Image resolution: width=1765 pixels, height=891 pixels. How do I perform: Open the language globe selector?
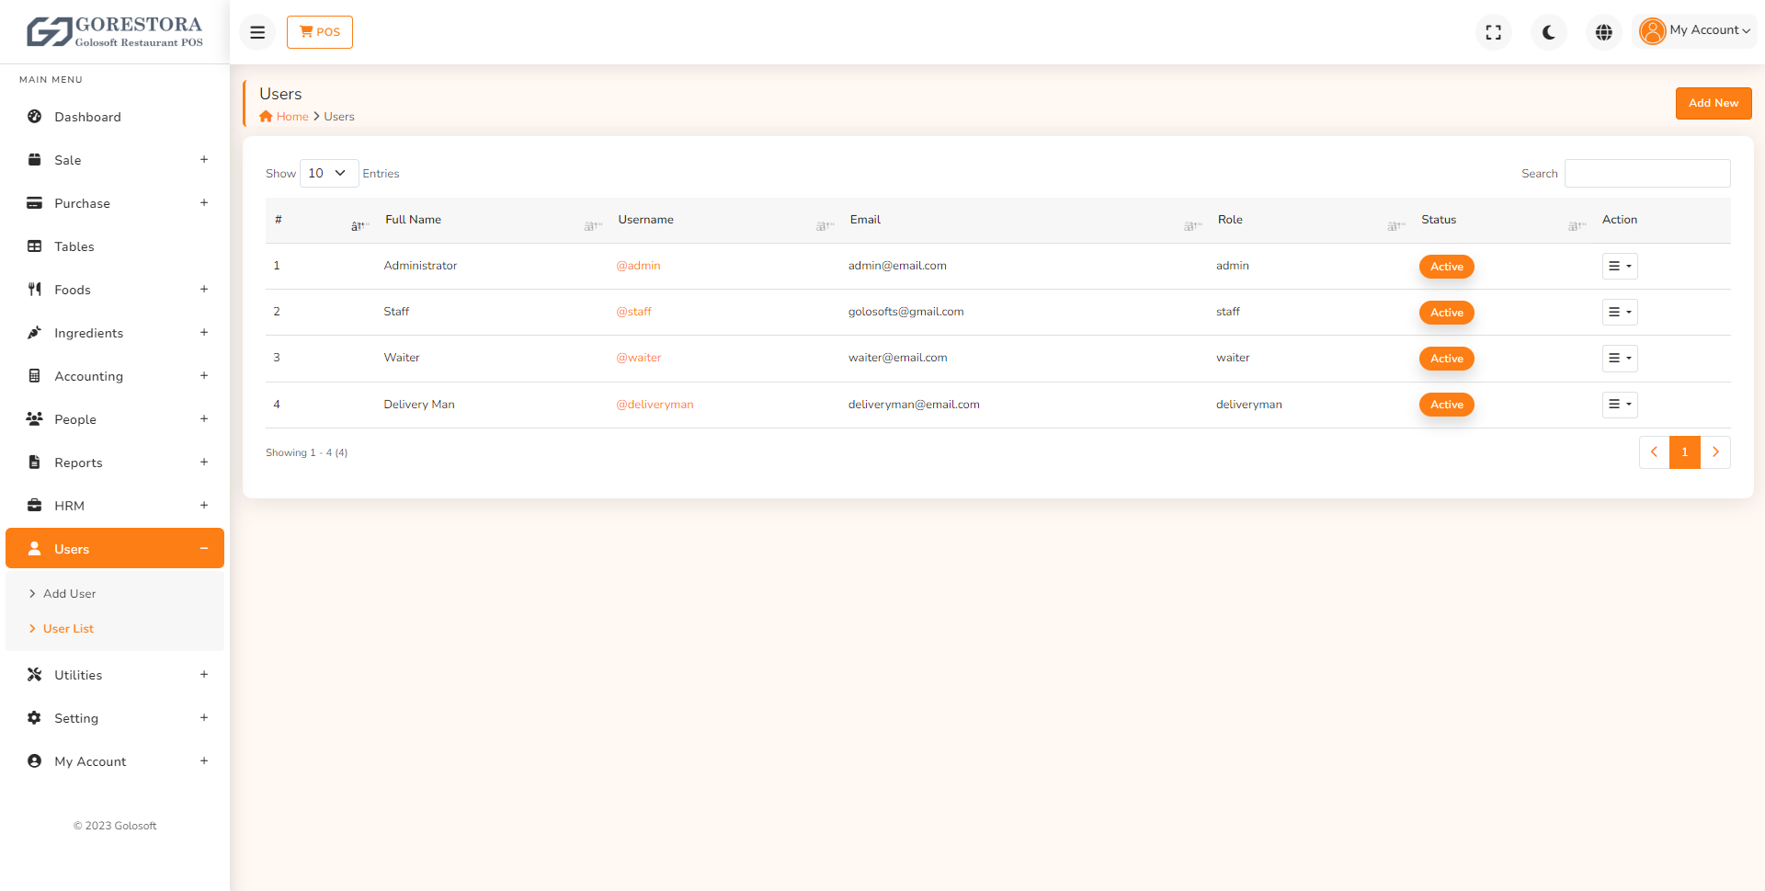1603,31
